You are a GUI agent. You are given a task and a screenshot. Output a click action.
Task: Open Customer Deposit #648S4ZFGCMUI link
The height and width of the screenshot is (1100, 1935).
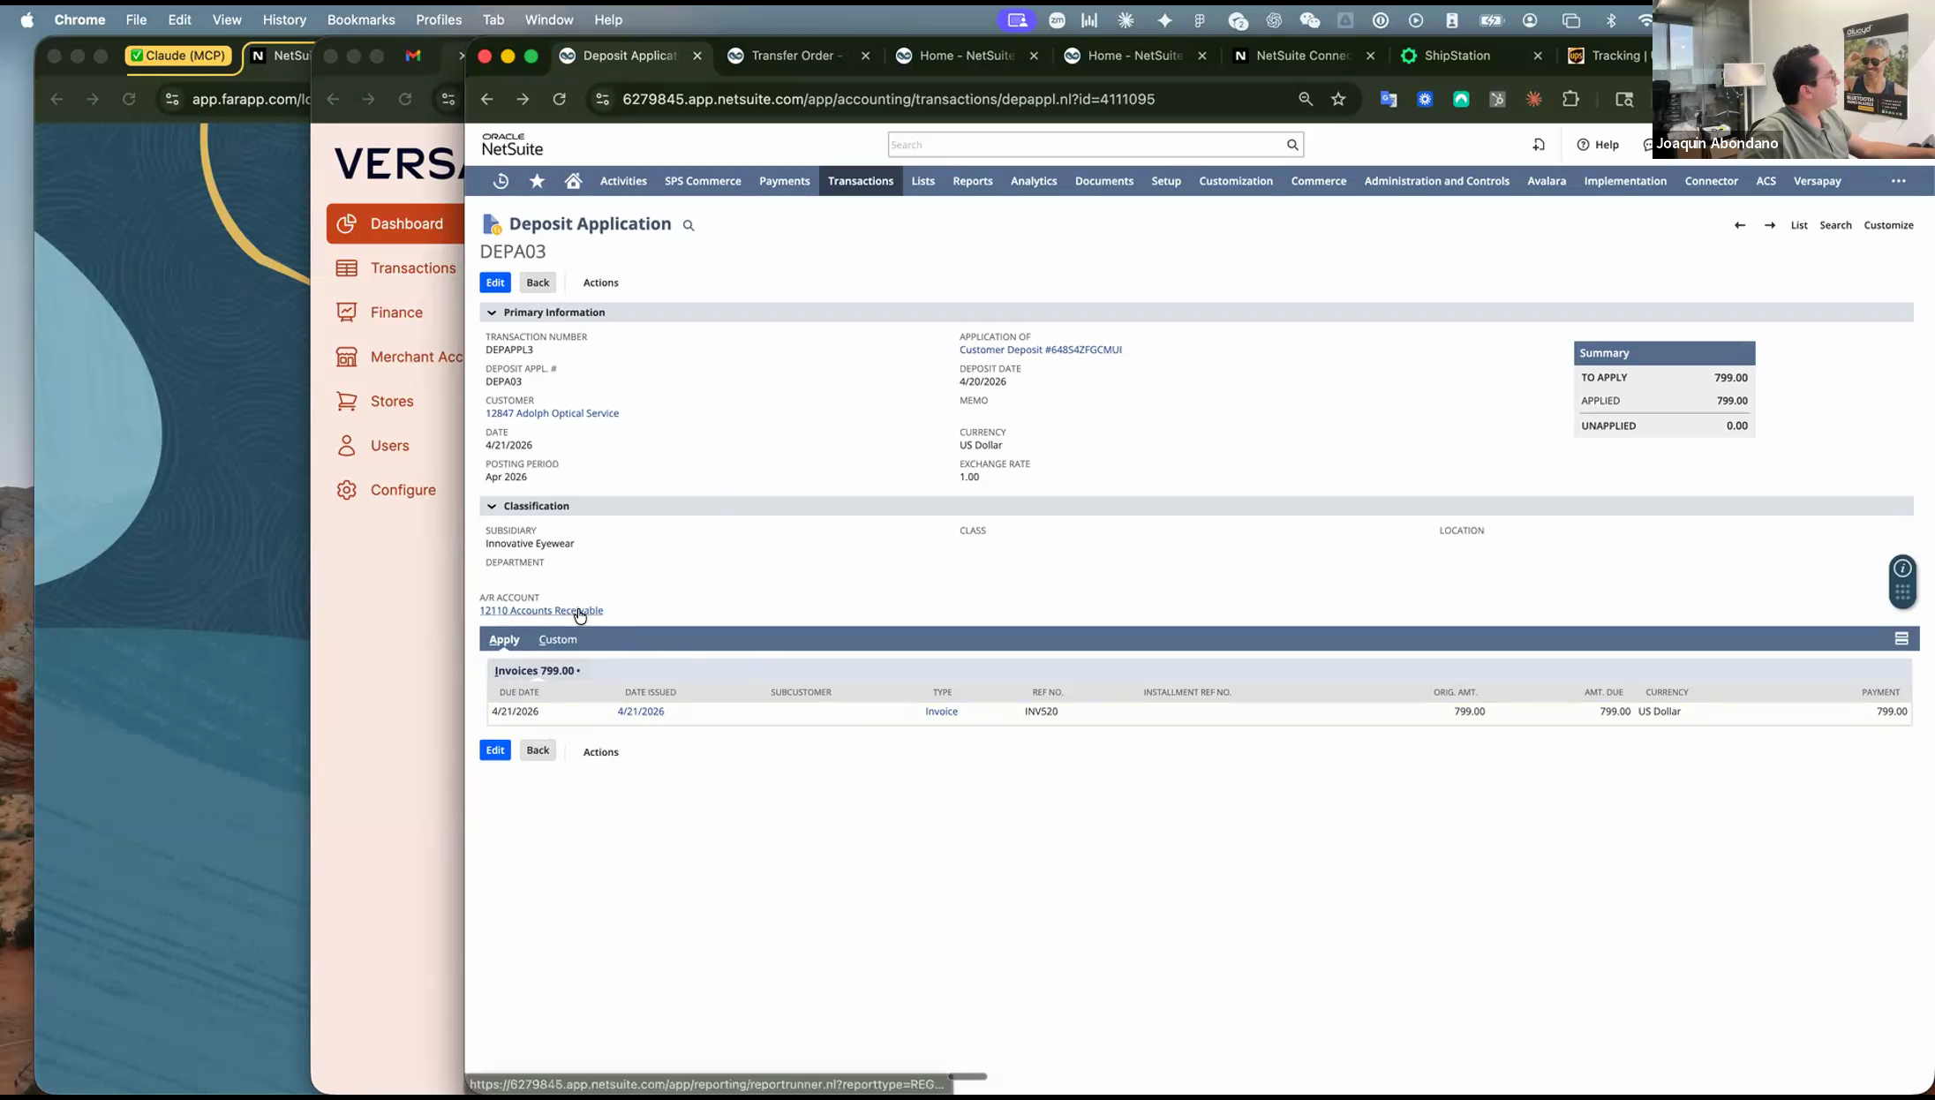tap(1041, 350)
